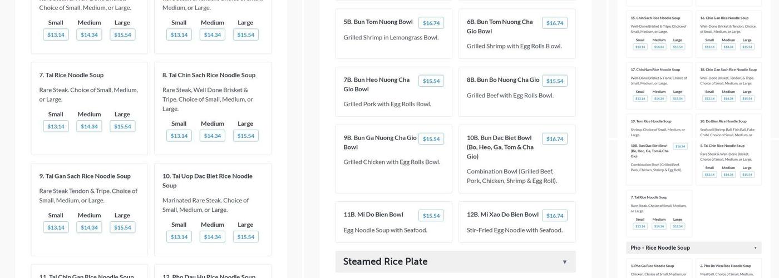This screenshot has height=278, width=779.
Task: Select $16.74 for 12B. Mi Xao Do Bien Bowl
Action: coord(555,216)
